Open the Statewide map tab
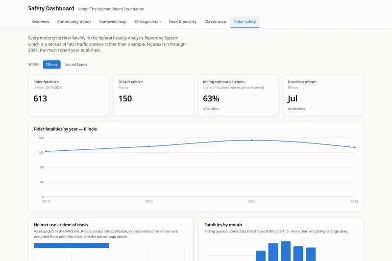The width and height of the screenshot is (392, 261). 113,22
